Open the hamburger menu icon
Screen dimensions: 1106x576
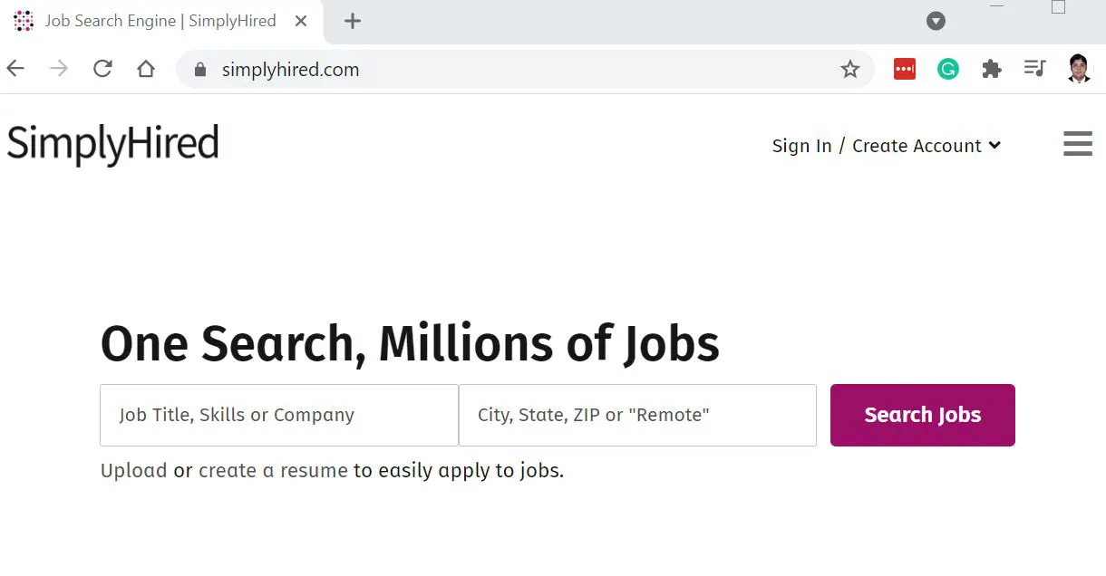1077,144
